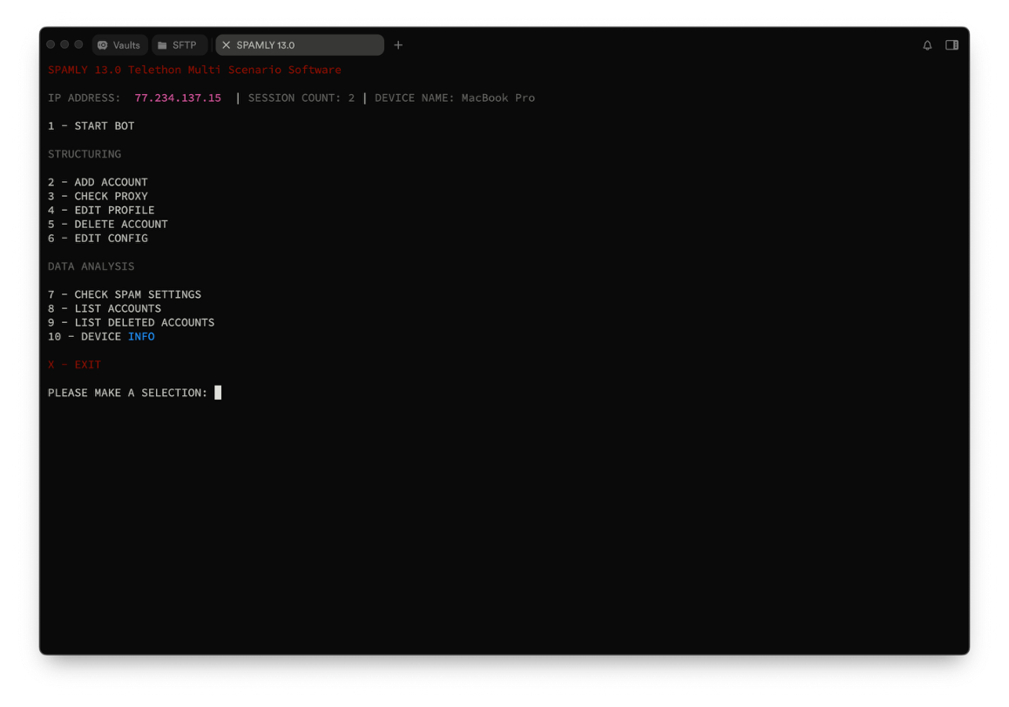Click the '1 - START BOT' line

[x=91, y=126]
